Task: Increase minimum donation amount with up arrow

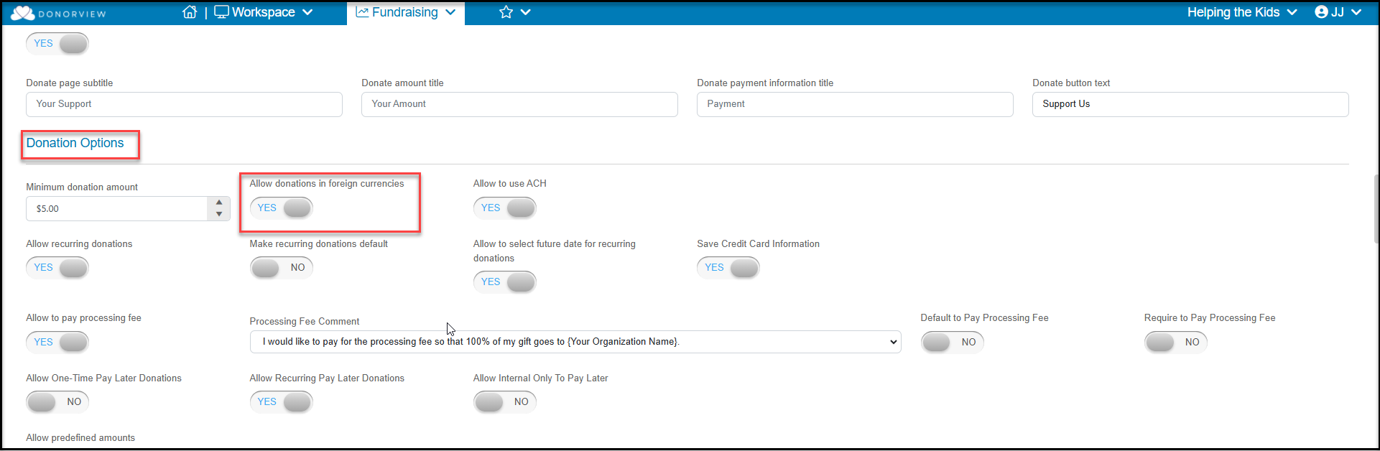Action: (219, 203)
